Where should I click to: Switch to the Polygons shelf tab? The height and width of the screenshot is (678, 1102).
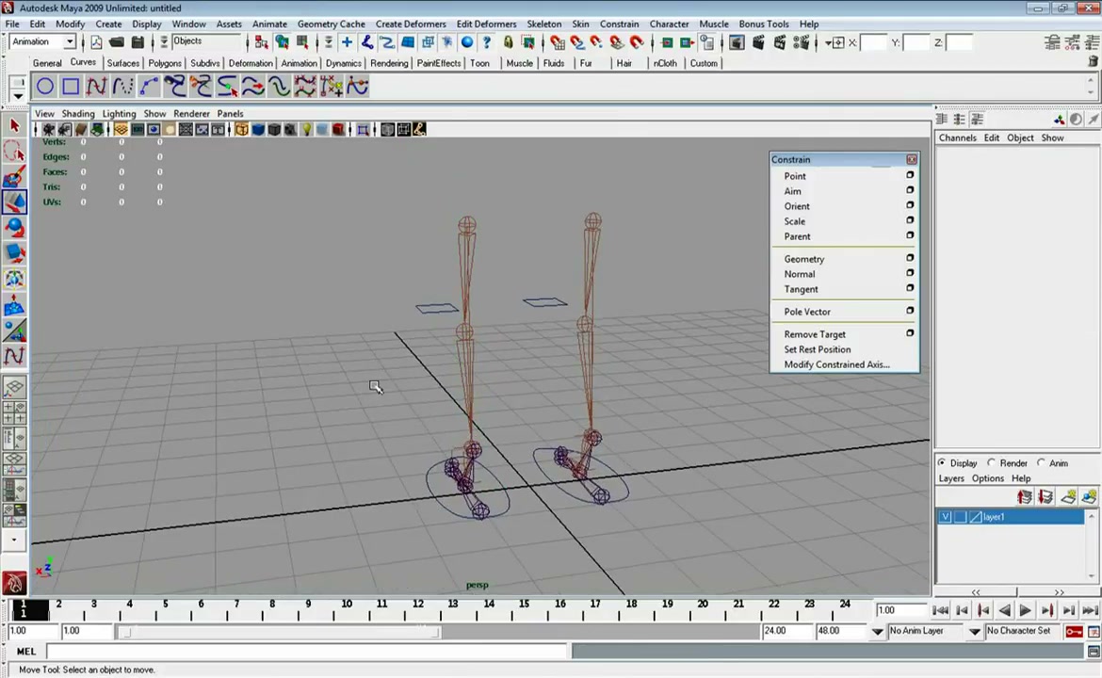[x=165, y=63]
